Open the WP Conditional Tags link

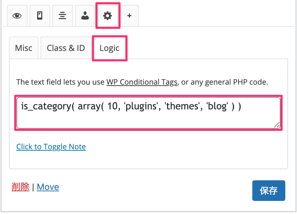[142, 82]
